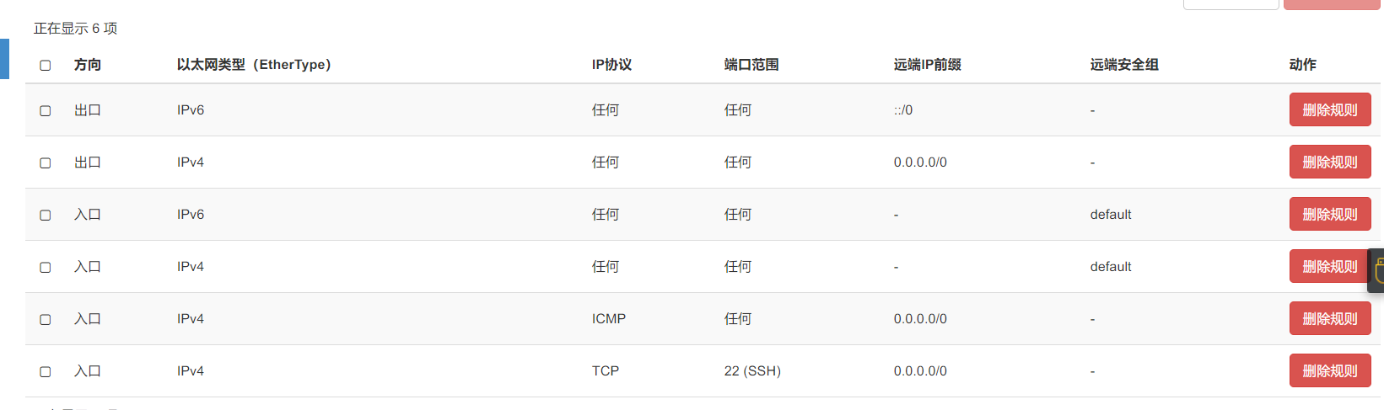Tick the TCP 22 (SSH) rule checkbox

coord(46,372)
